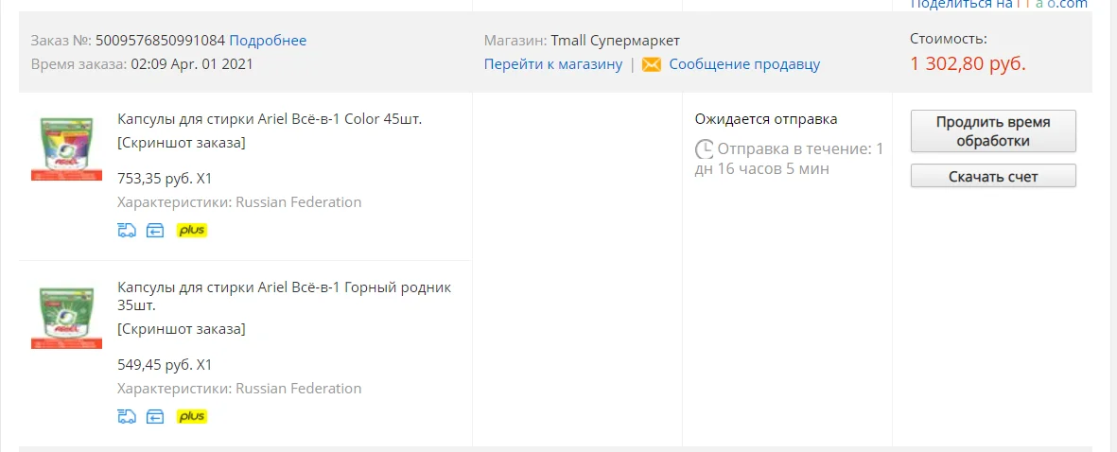Viewport: 1117px width, 452px height.
Task: Open the Сообщение продавцу link
Action: (x=744, y=64)
